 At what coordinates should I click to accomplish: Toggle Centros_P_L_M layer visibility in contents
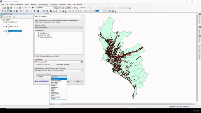(x=6, y=26)
